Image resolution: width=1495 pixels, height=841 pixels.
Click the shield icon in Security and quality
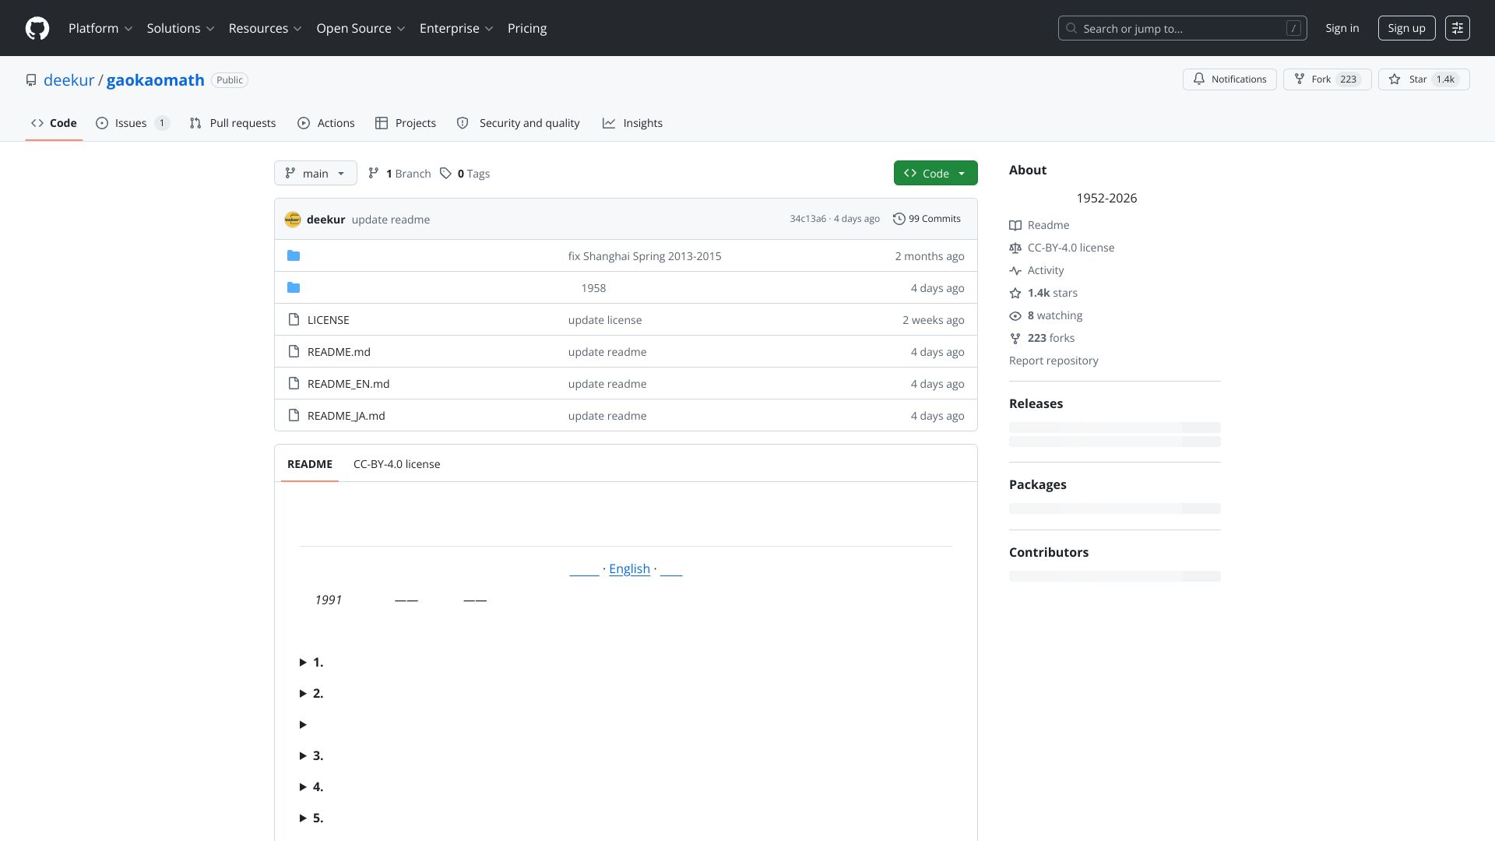point(463,123)
